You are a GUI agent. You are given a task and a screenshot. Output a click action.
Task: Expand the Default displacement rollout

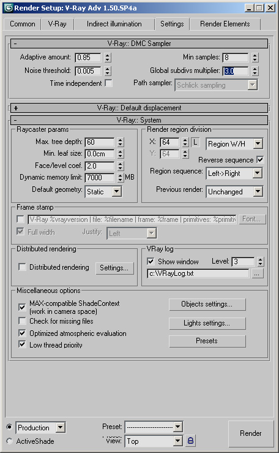pyautogui.click(x=139, y=108)
